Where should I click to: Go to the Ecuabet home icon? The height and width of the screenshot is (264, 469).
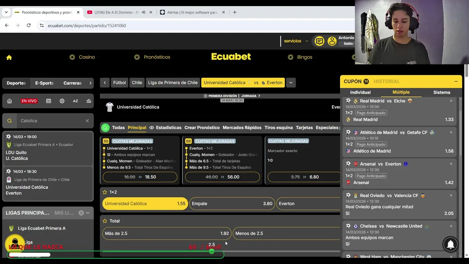pos(9,57)
